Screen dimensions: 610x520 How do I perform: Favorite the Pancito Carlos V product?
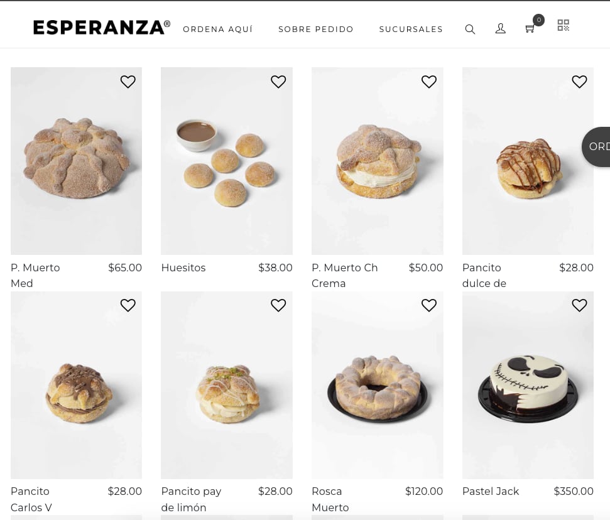point(128,305)
